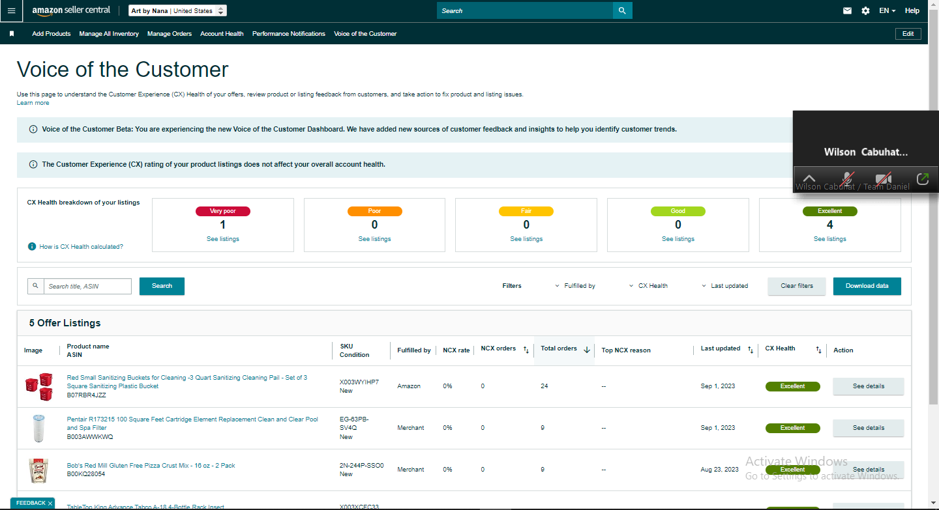
Task: Click the orange Poor badge
Action: click(x=374, y=211)
